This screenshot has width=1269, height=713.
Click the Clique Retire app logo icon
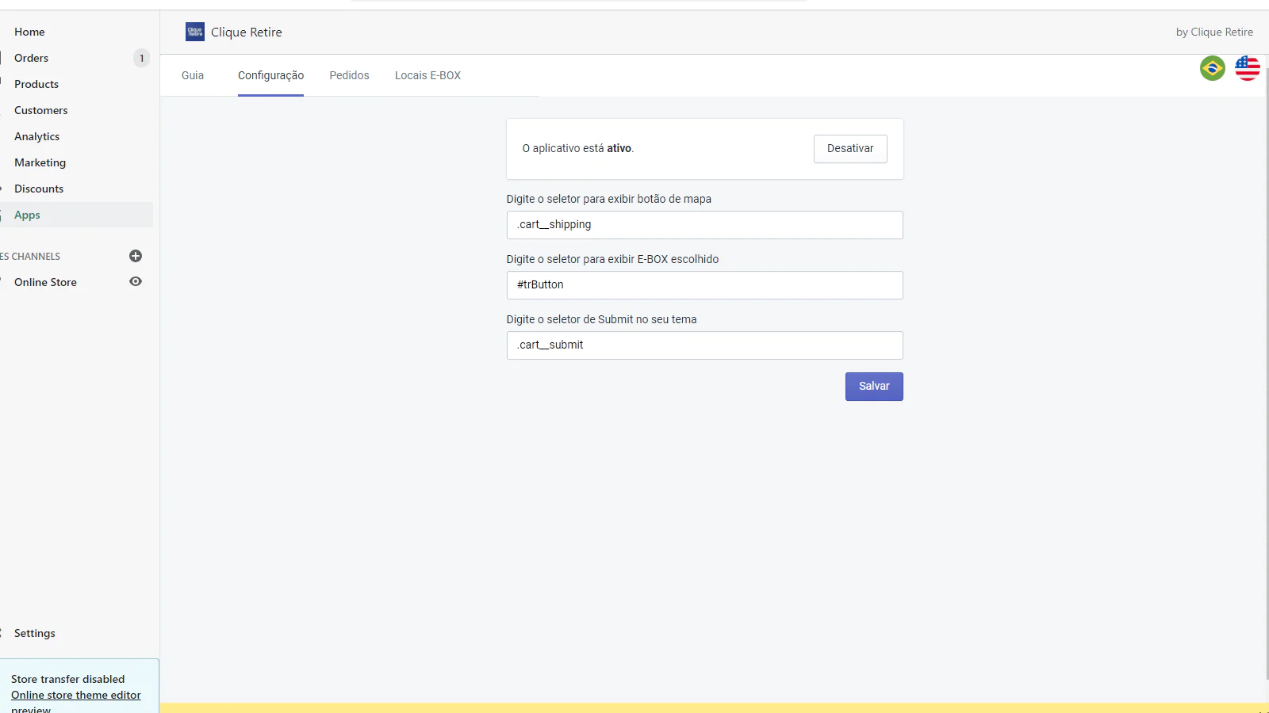[195, 32]
